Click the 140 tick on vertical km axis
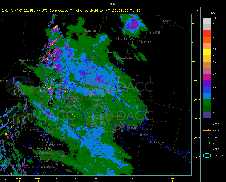 [x=194, y=23]
